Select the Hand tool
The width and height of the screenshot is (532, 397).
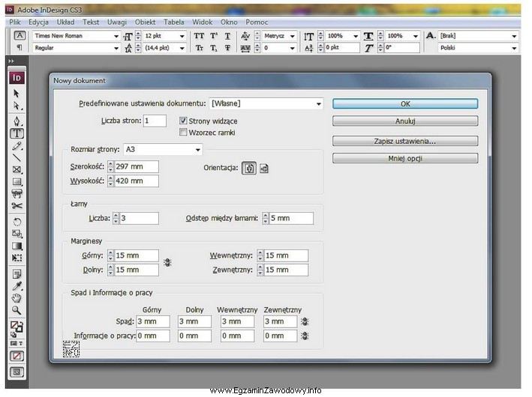[x=17, y=298]
